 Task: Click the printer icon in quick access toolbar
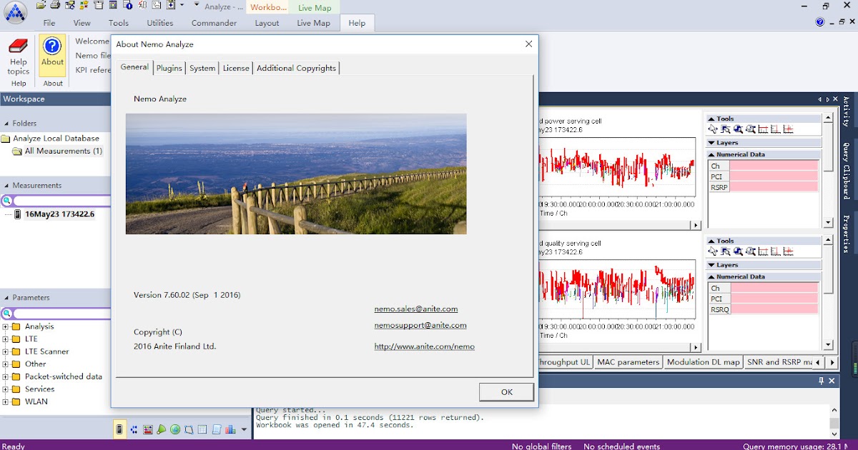point(55,5)
